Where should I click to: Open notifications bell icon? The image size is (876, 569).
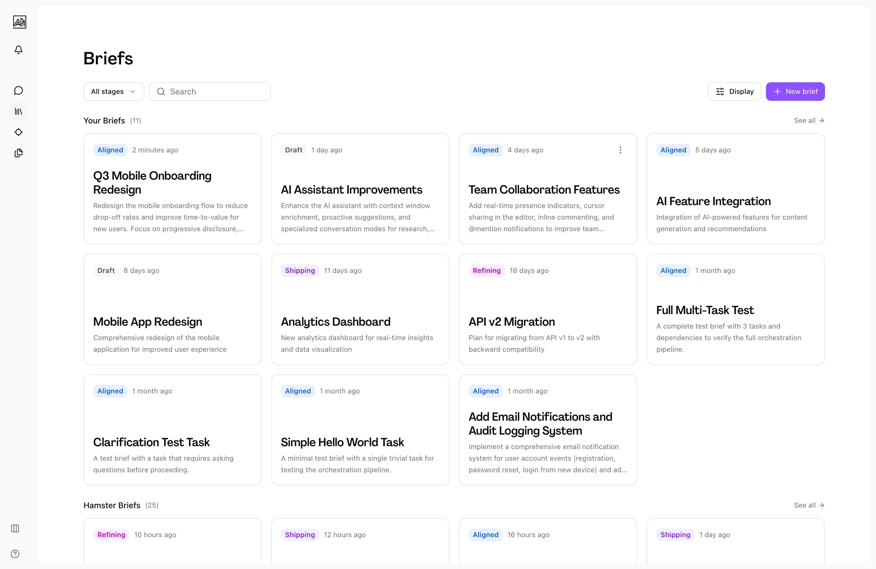[x=19, y=50]
